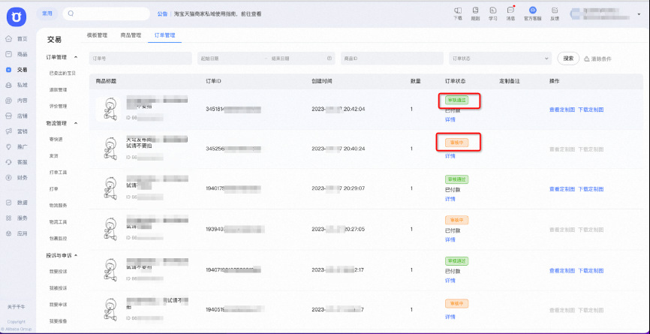Open the 订单状态 dropdown filter
650x334 pixels.
click(501, 59)
